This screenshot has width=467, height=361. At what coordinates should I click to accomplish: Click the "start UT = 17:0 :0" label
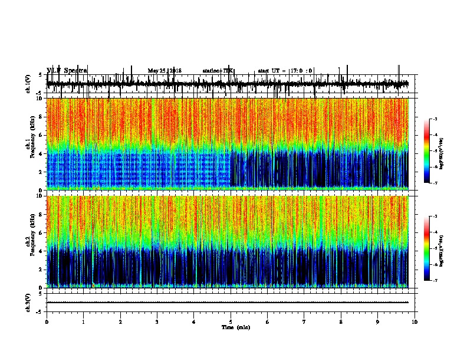coord(285,71)
